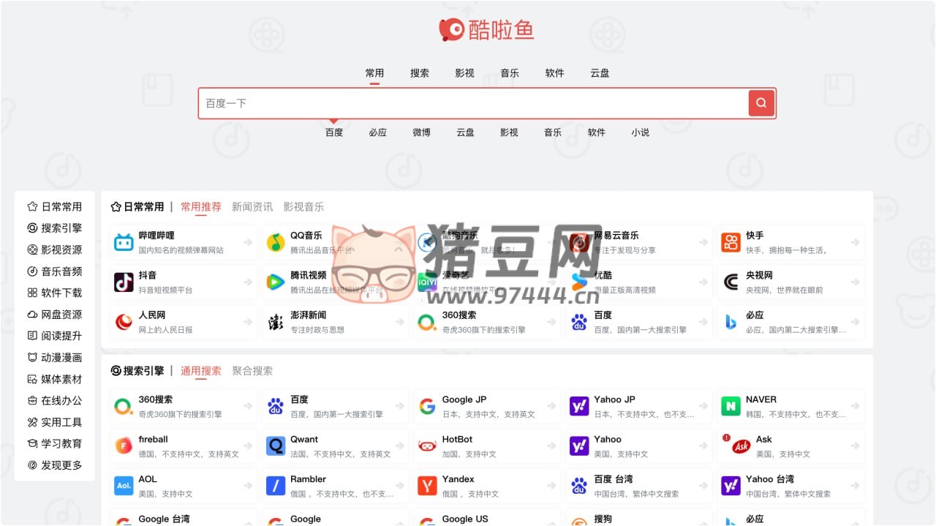Viewport: 936px width, 526px height.
Task: Click inside the 百度一下 search box
Action: tap(439, 103)
